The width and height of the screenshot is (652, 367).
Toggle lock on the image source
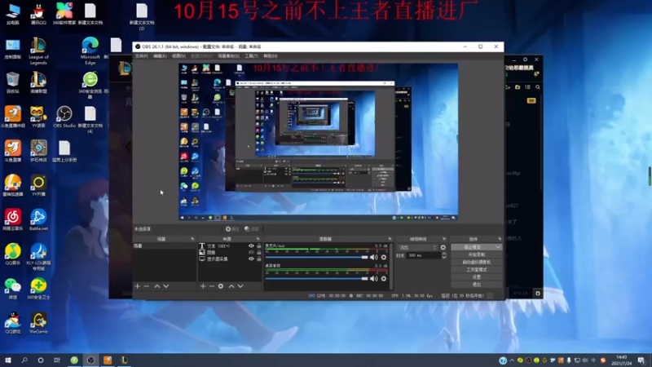coord(259,252)
